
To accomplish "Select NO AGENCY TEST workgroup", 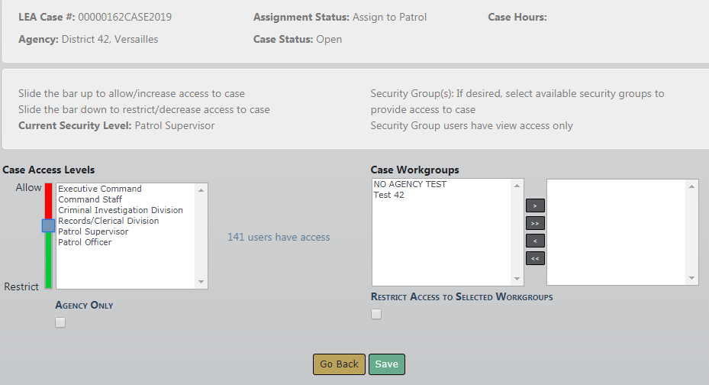I will click(x=410, y=184).
